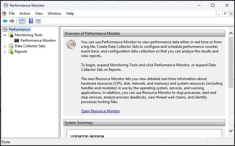Screen dimensions: 235x146
Task: Expand the Data Collector Sets node
Action: [5, 46]
